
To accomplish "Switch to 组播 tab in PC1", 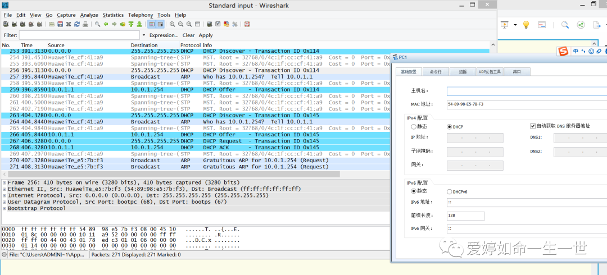I will click(463, 71).
